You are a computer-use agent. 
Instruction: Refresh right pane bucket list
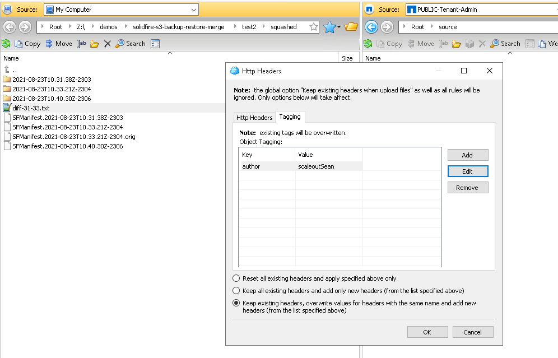pos(368,43)
